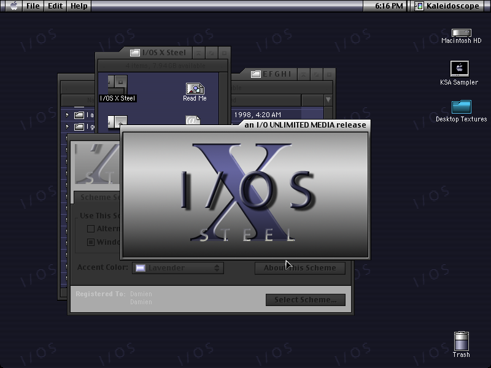Open the File menu

coord(33,6)
